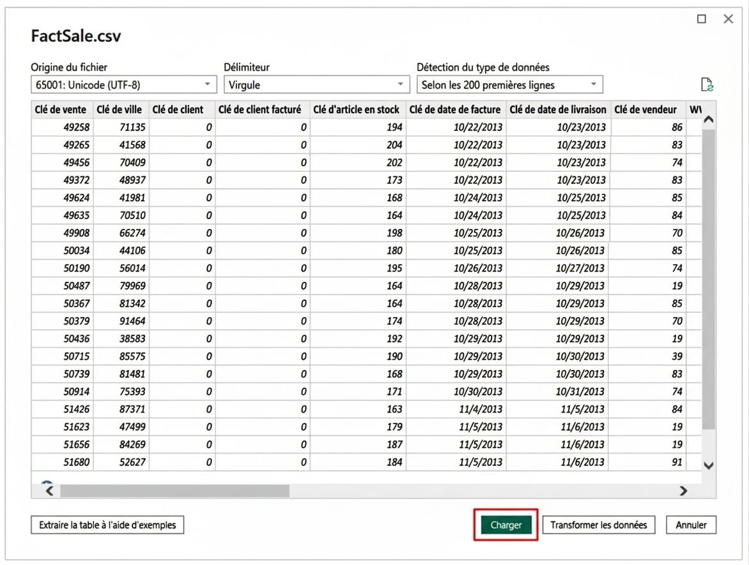This screenshot has width=749, height=565.
Task: Click stock article cell 204
Action: coord(359,144)
